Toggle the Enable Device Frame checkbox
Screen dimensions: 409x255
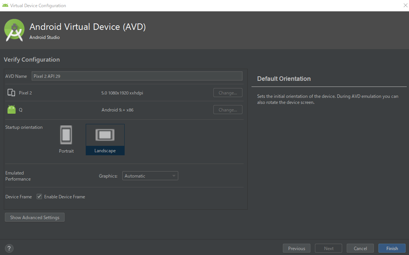click(x=39, y=196)
